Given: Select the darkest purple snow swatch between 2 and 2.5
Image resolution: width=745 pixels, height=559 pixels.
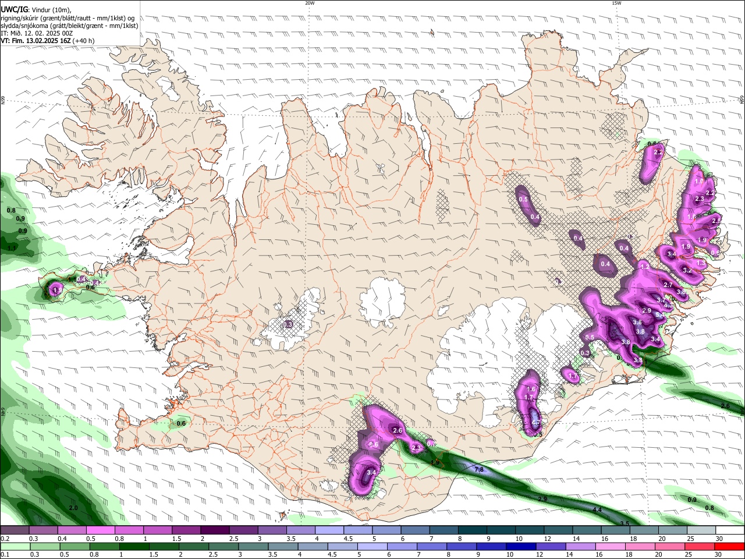Looking at the screenshot, I should pyautogui.click(x=215, y=530).
